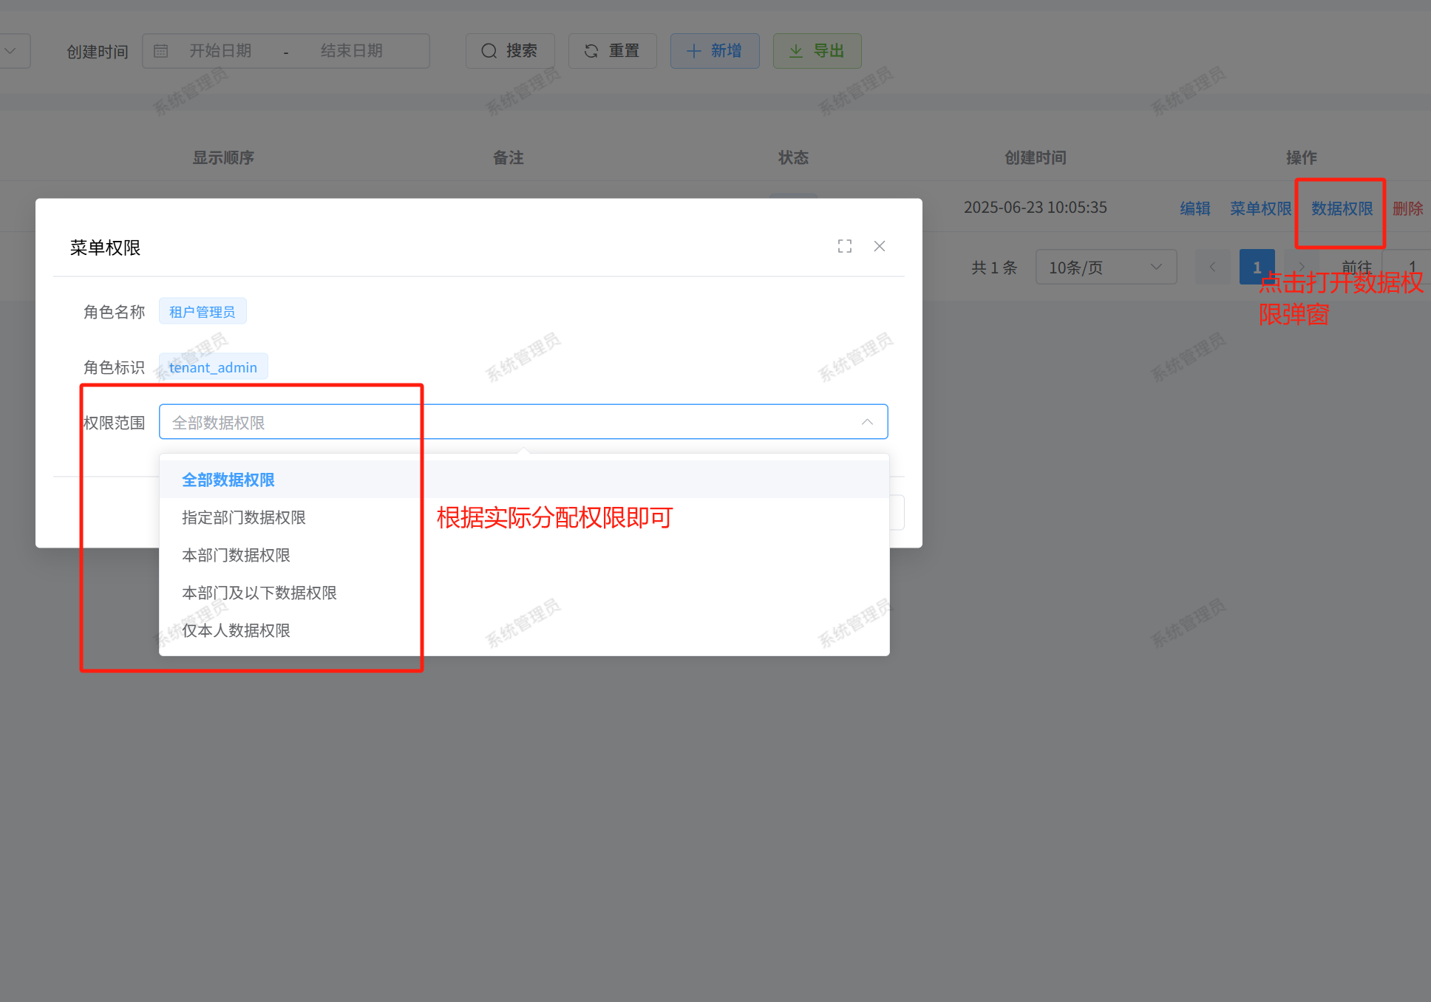Close the 菜单权限 dialog
The image size is (1431, 1002).
(880, 246)
